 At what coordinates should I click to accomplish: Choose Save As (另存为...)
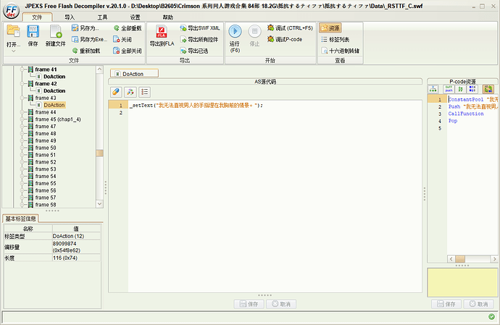pos(85,28)
